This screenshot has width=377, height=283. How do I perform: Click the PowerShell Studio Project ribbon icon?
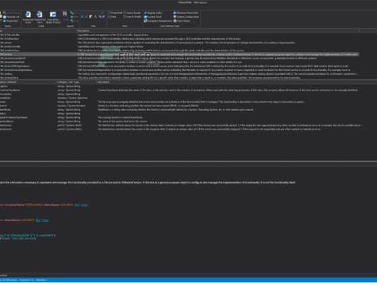pyautogui.click(x=53, y=17)
